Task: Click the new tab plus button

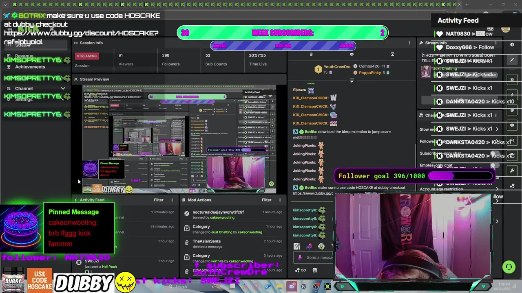Action: pyautogui.click(x=467, y=4)
